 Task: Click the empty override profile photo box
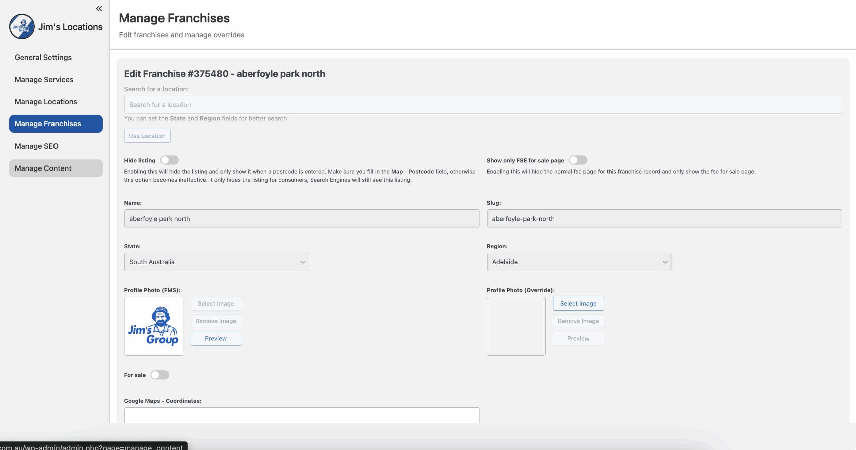click(x=516, y=326)
